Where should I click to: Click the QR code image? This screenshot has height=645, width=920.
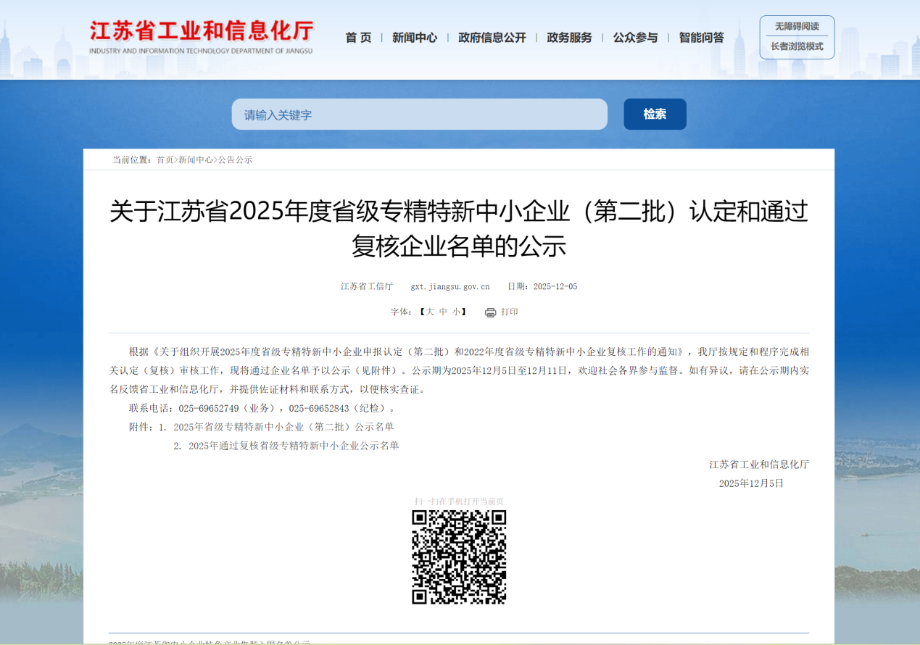(459, 557)
